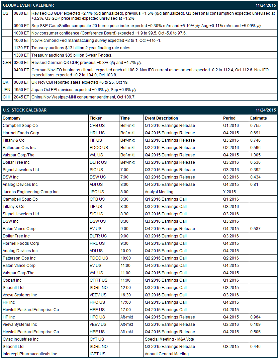Click the 9:30 time for Hormel Foods call
279x359 pixels.
[124, 243]
